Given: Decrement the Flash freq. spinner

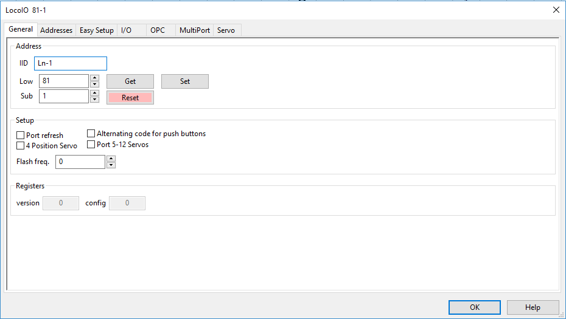Looking at the screenshot, I should (111, 165).
